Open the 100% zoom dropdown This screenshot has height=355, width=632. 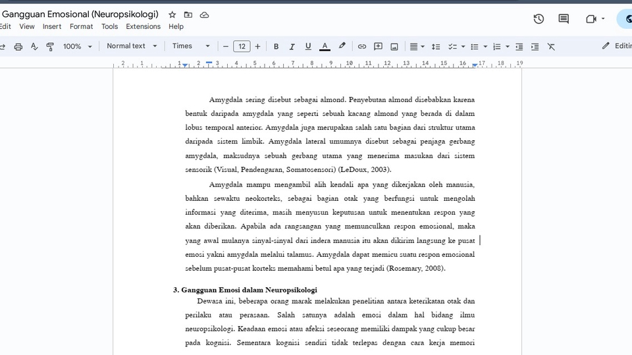click(x=78, y=47)
